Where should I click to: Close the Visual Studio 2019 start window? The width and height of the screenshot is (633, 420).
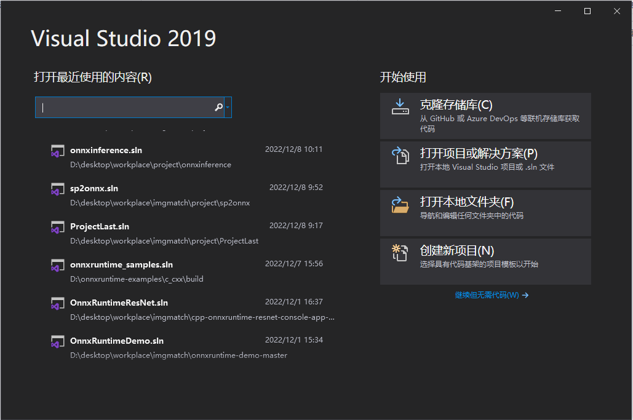[617, 11]
